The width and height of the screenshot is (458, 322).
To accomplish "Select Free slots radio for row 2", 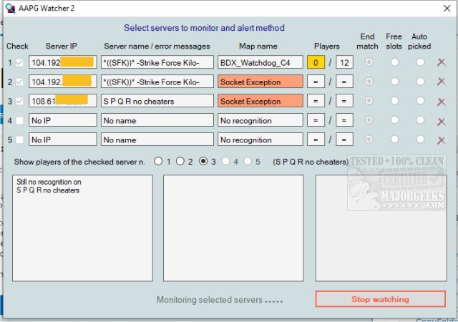I will pos(394,82).
